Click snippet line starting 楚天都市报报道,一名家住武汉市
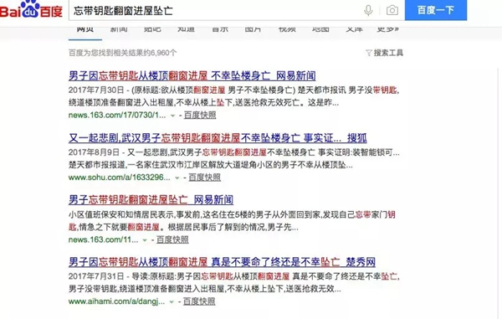The width and height of the screenshot is (502, 319). point(211,165)
